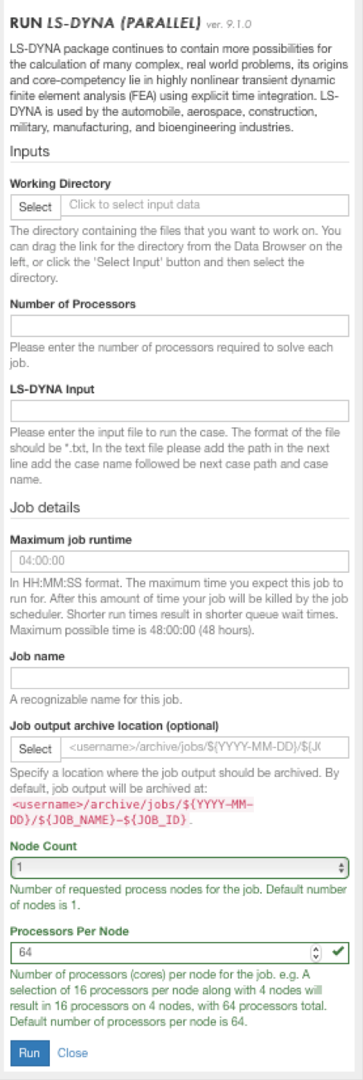Select a Working Directory with Select button
Viewport: 363px width, 1080px height.
click(x=36, y=206)
